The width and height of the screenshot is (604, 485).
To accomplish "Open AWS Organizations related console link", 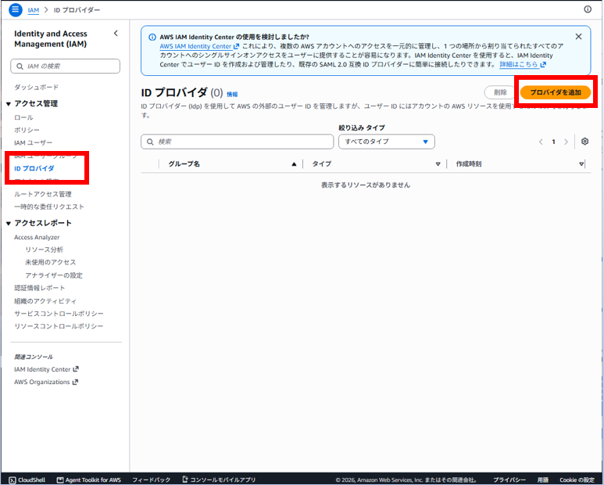I will 46,382.
